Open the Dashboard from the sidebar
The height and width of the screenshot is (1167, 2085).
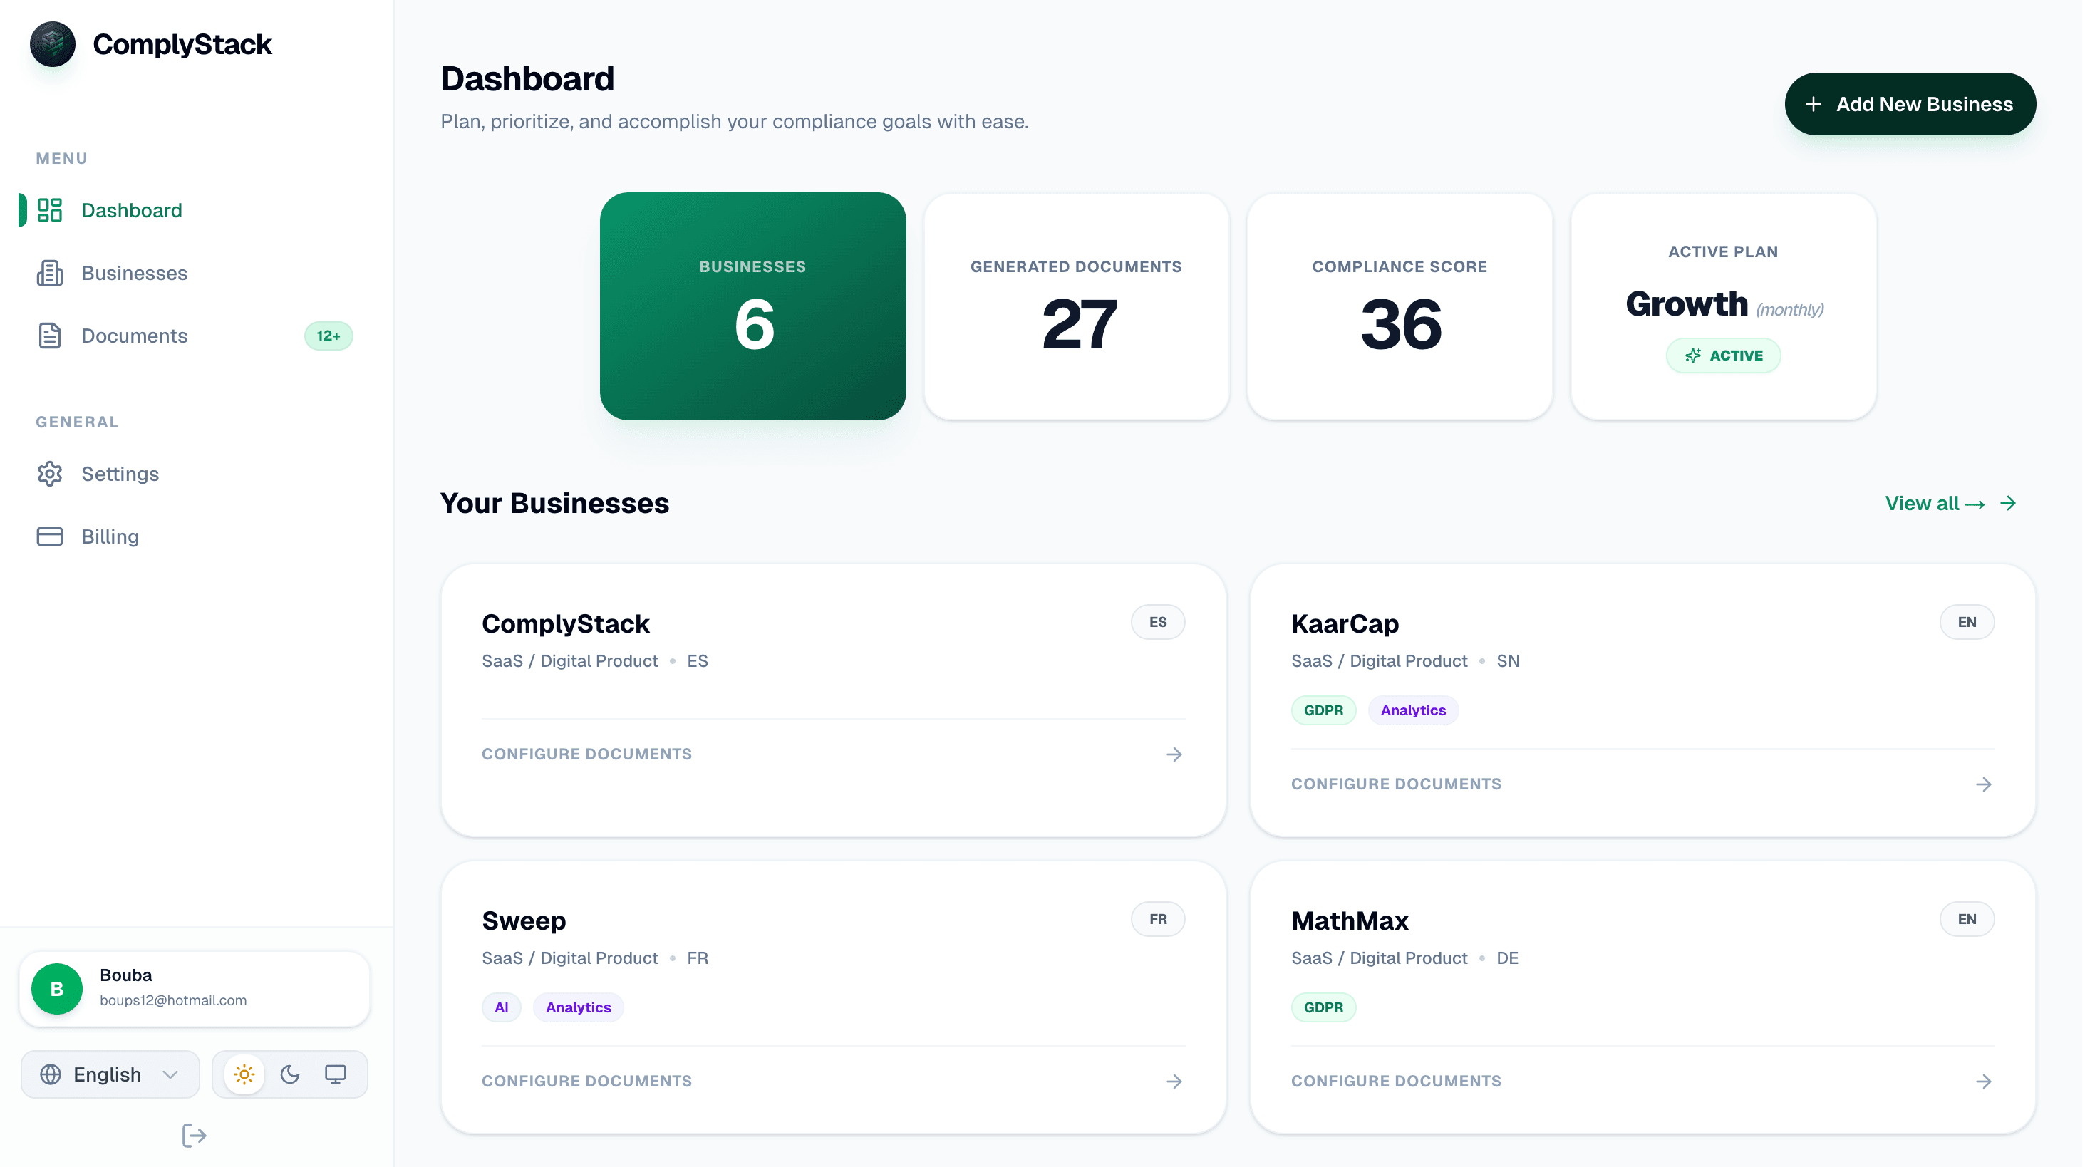coord(132,210)
